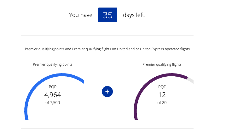The image size is (226, 136).
Task: Click the top horizontal divider line
Action: 107,35
